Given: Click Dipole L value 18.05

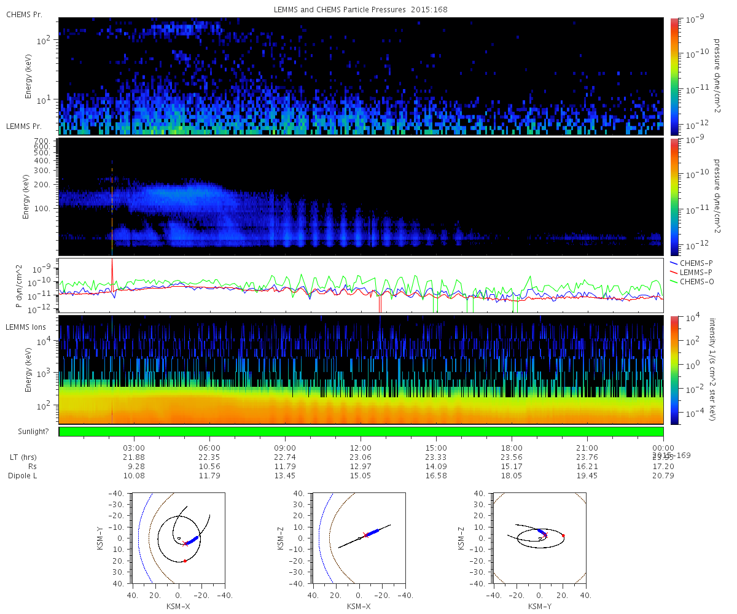Looking at the screenshot, I should 512,476.
